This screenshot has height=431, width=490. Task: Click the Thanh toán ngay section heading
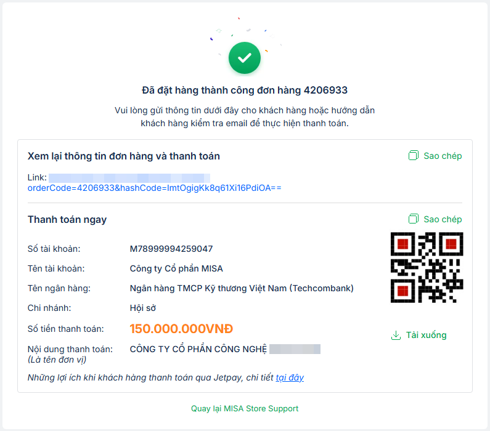click(67, 220)
